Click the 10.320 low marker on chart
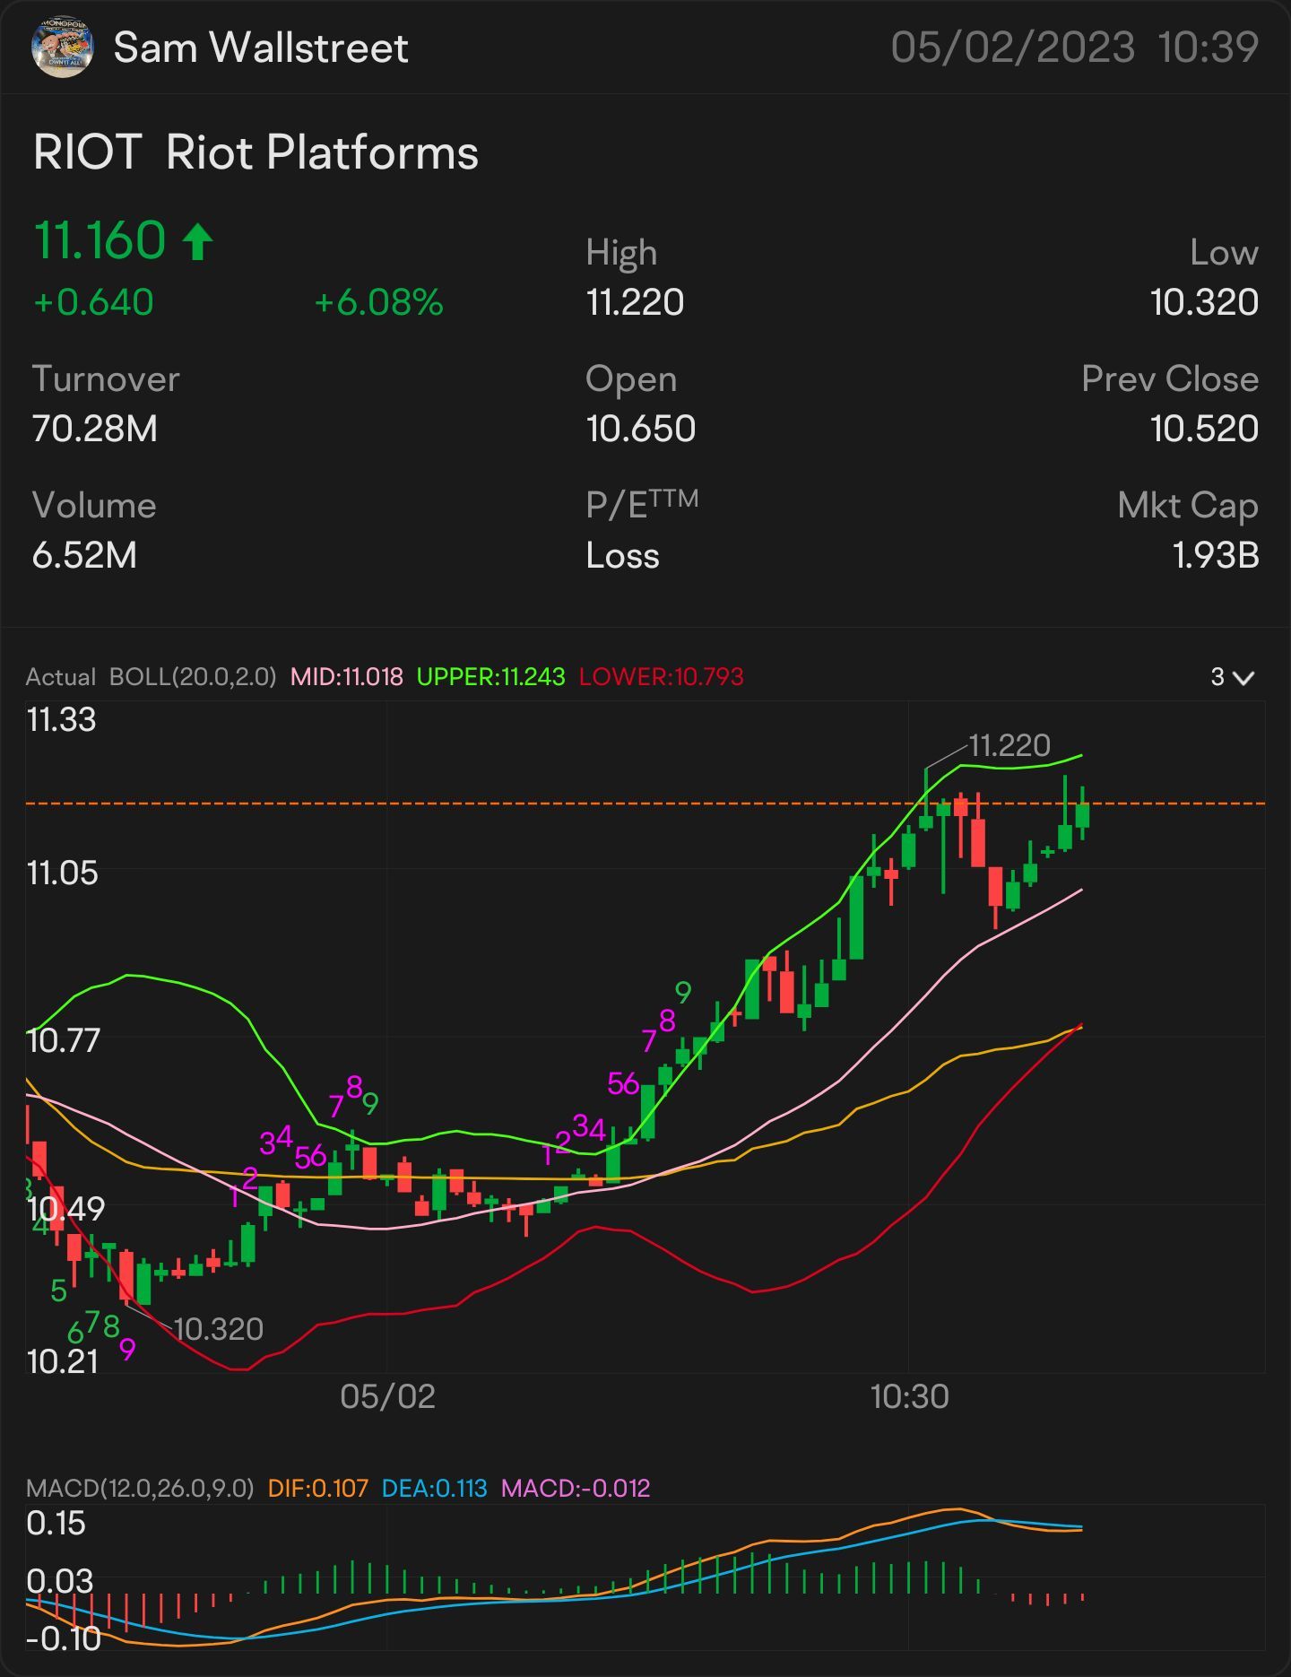The image size is (1291, 1677). point(218,1329)
